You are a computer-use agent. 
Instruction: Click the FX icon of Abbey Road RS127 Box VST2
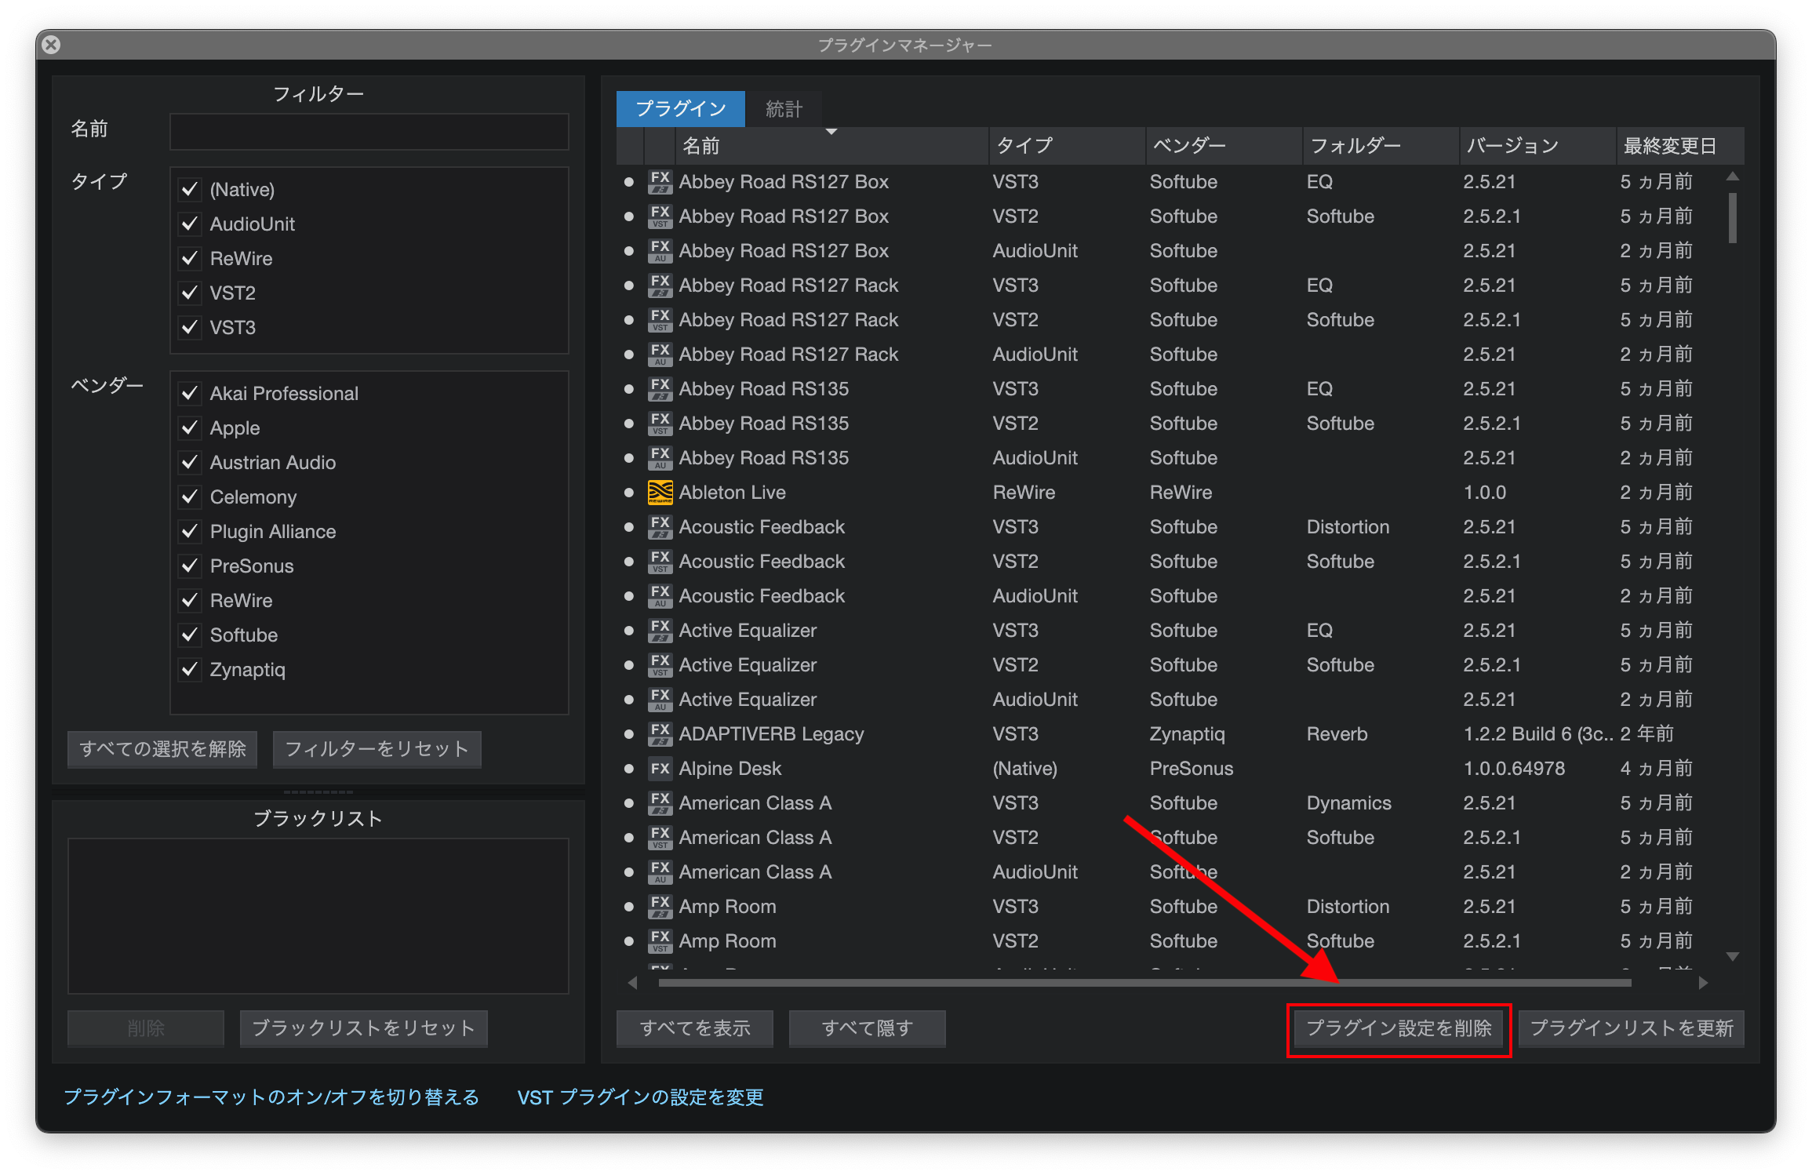[x=660, y=216]
